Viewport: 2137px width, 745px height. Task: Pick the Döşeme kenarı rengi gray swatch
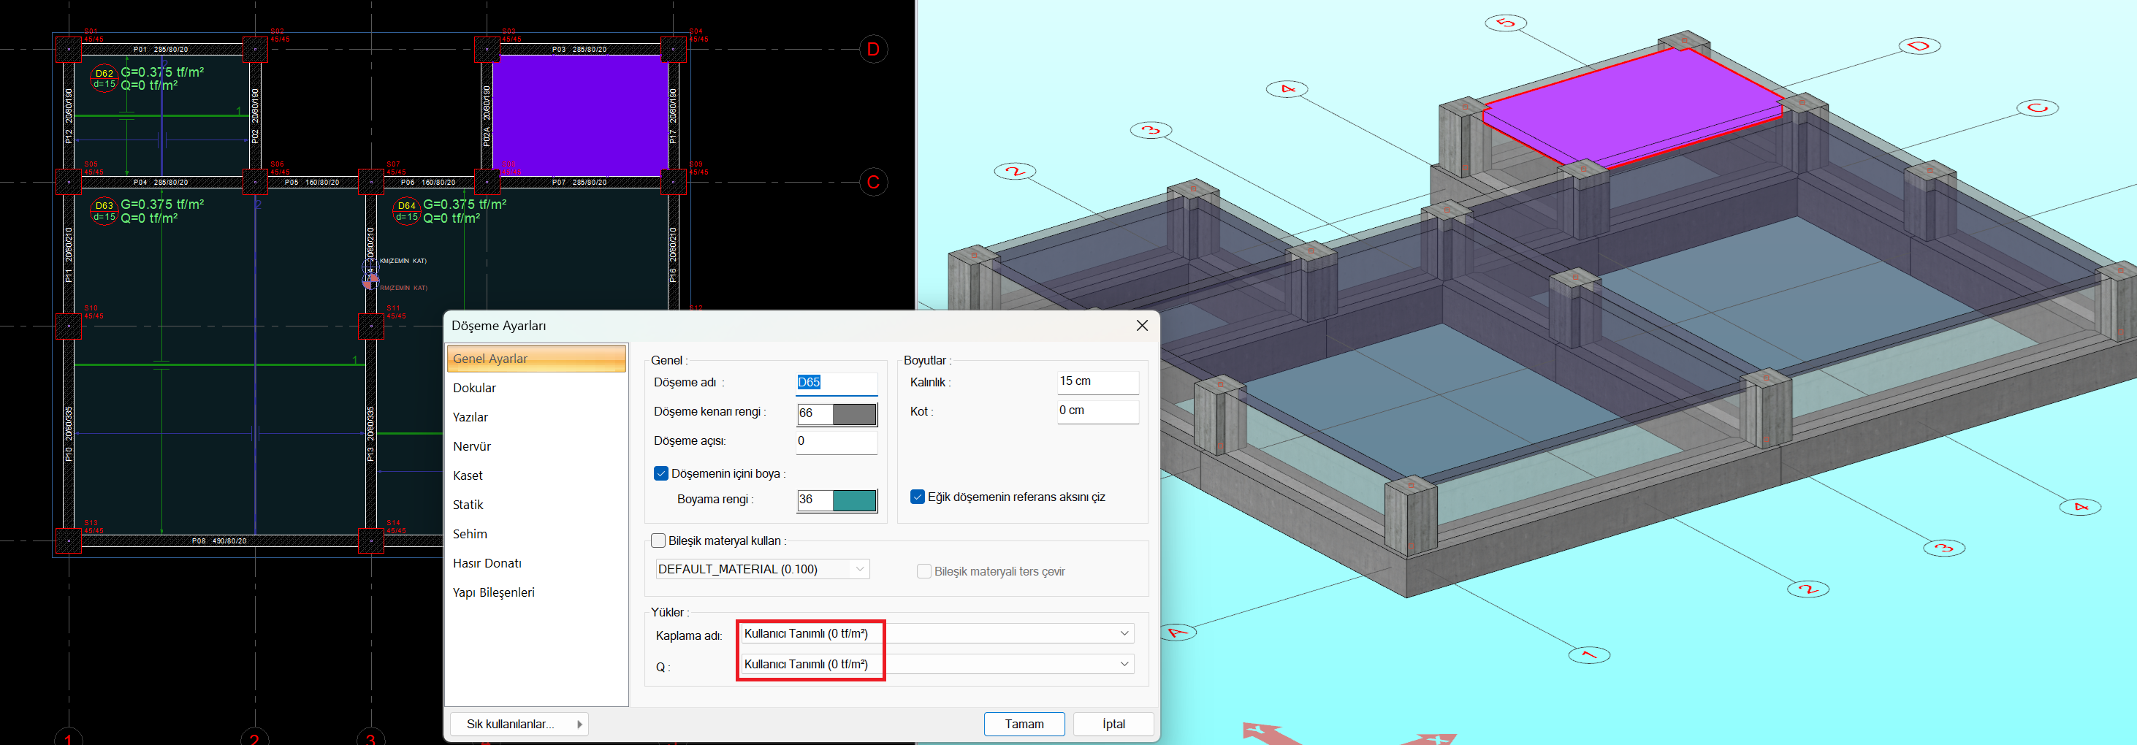853,414
